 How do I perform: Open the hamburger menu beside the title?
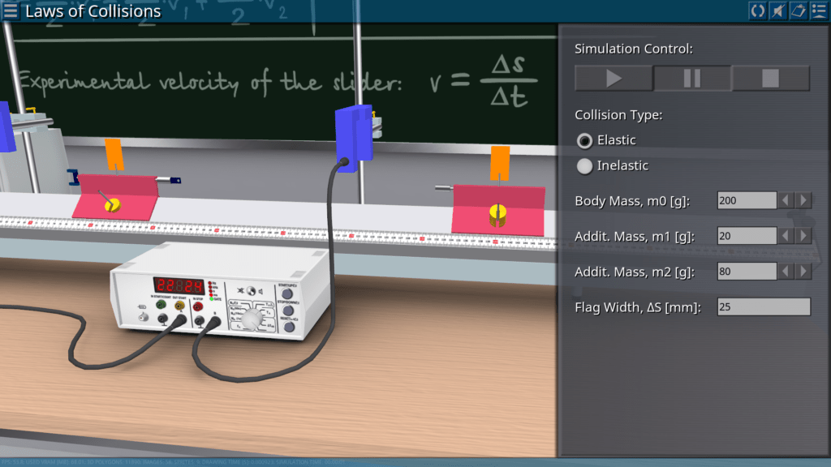(11, 11)
